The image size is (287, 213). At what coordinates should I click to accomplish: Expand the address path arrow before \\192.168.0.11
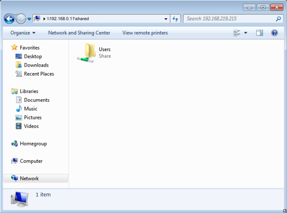pyautogui.click(x=44, y=19)
